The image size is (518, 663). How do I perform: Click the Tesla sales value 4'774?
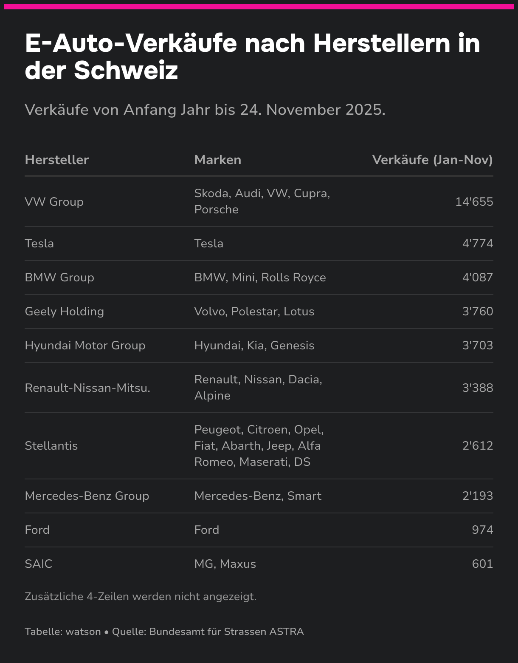pyautogui.click(x=478, y=243)
